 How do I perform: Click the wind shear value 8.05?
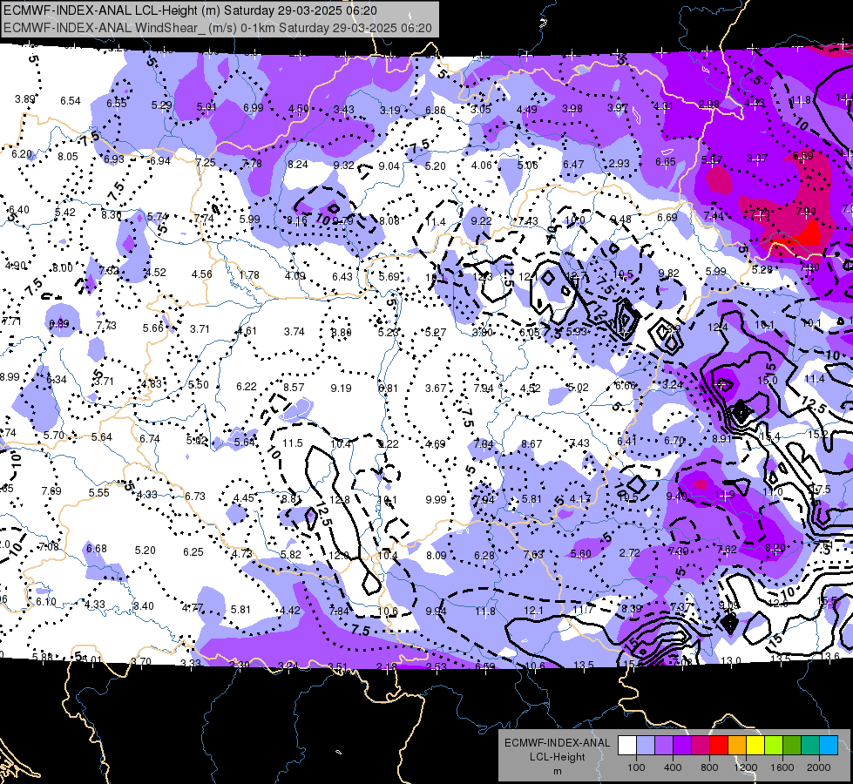tap(68, 156)
